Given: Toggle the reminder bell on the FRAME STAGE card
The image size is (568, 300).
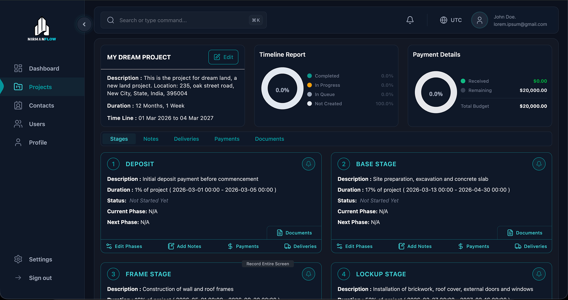Looking at the screenshot, I should [x=308, y=274].
